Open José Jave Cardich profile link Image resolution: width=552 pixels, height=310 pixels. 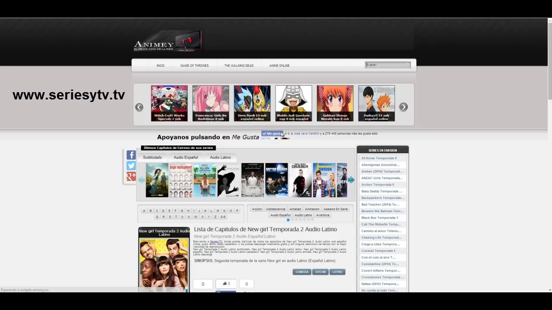click(x=306, y=133)
